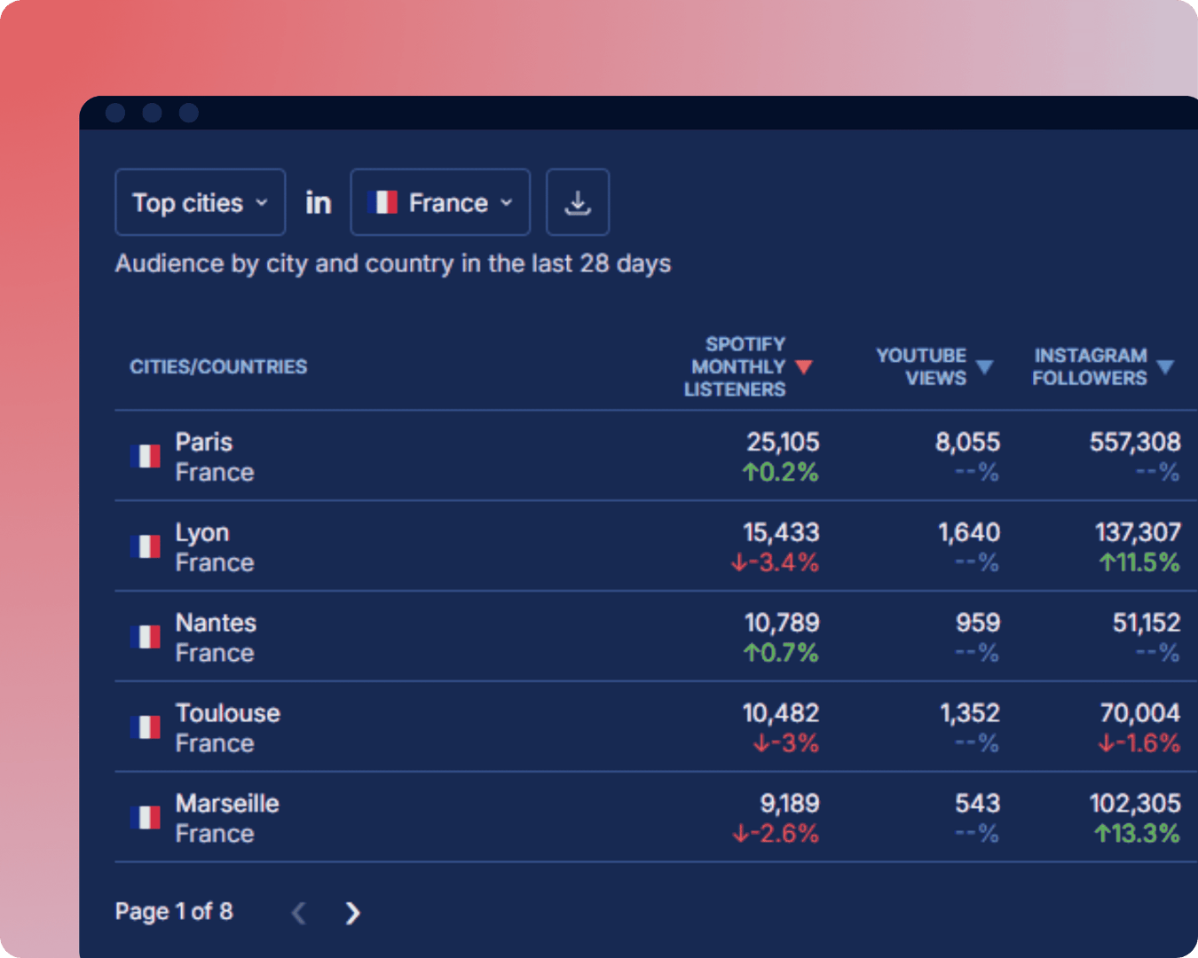
Task: Click the sort triangle on Spotify Monthly Listeners
Action: pyautogui.click(x=805, y=366)
